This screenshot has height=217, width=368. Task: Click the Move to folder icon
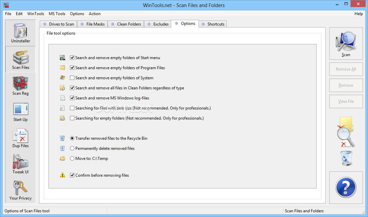click(63, 159)
